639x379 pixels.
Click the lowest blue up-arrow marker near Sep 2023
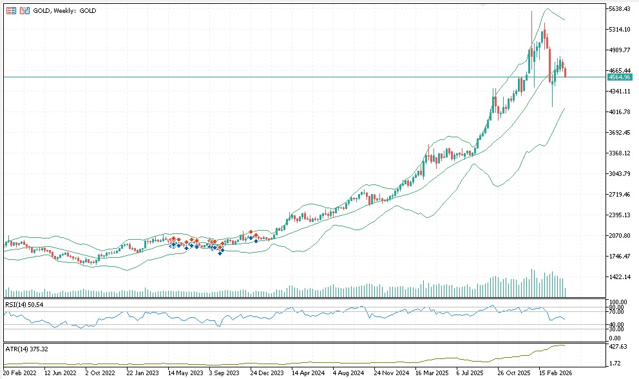(220, 253)
